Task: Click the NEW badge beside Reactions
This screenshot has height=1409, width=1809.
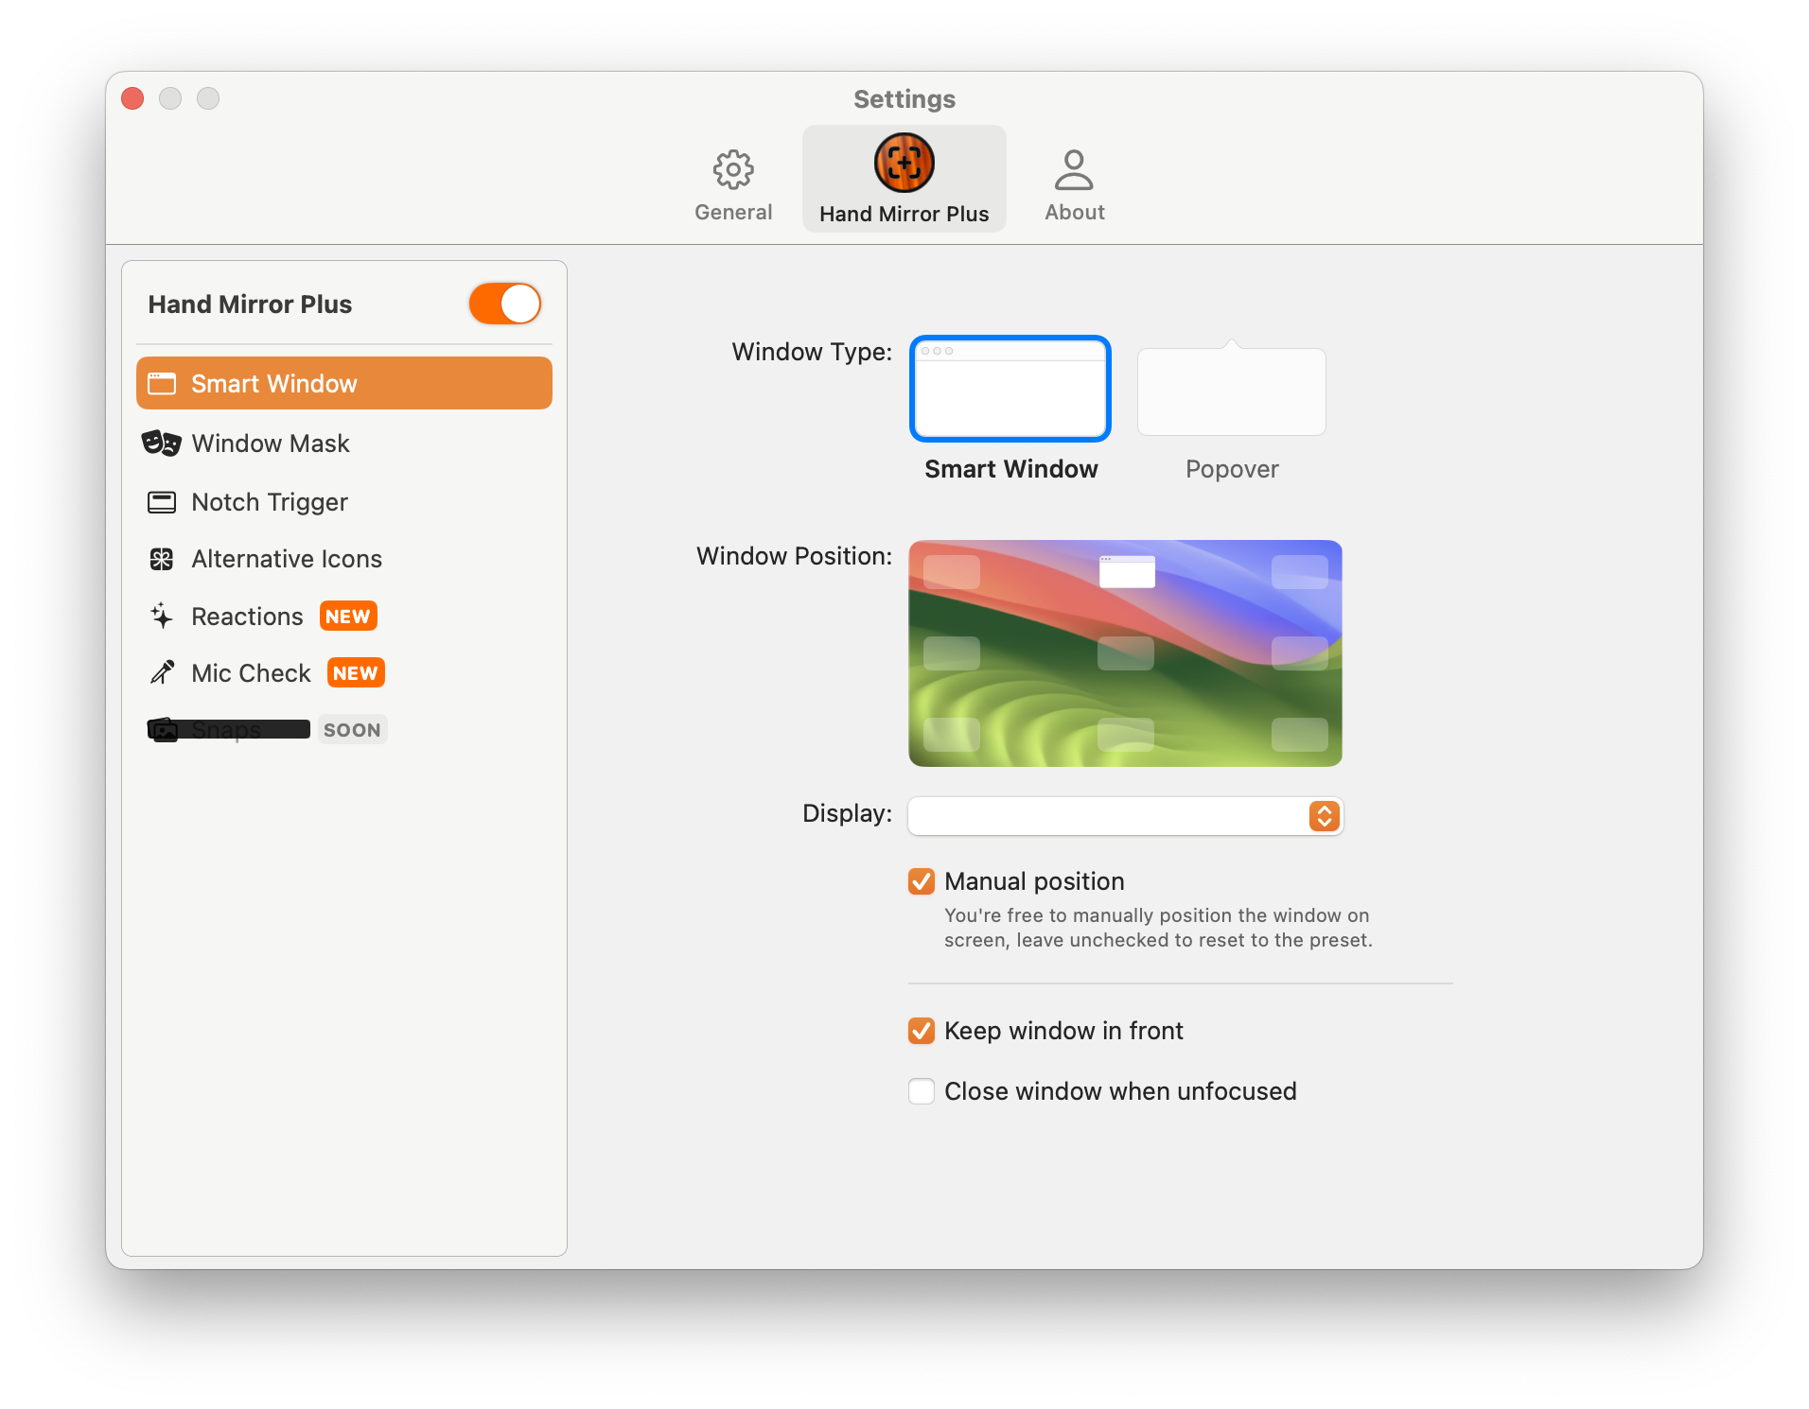Action: point(348,617)
